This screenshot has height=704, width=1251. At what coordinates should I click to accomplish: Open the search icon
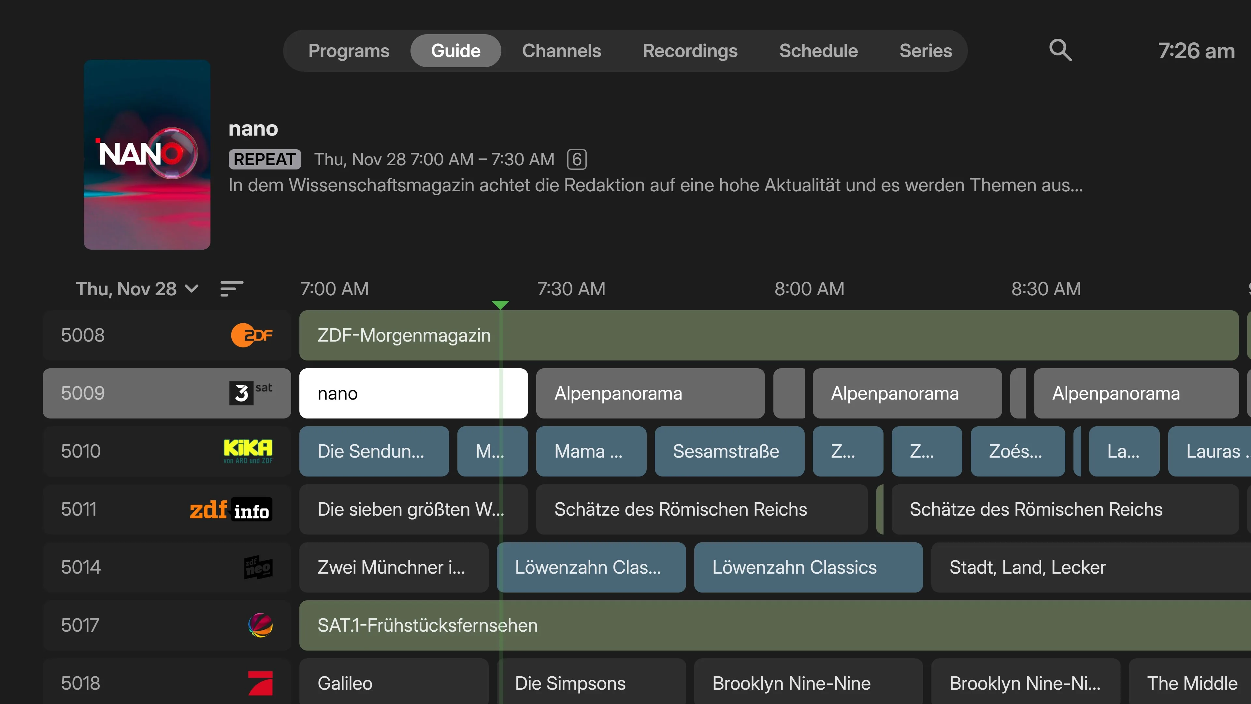click(x=1060, y=51)
